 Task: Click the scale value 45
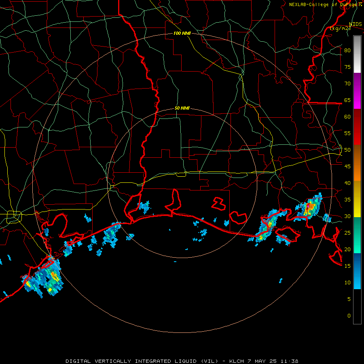click(x=347, y=167)
